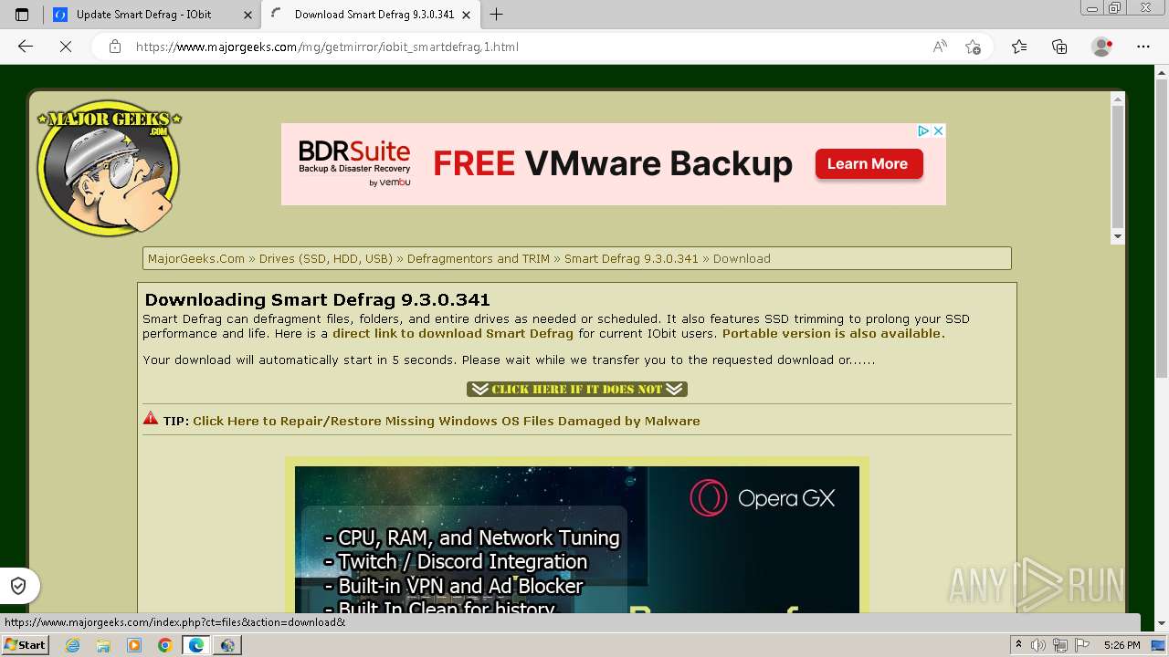Follow direct link to download Smart Defrag
Viewport: 1169px width, 657px height.
453,333
